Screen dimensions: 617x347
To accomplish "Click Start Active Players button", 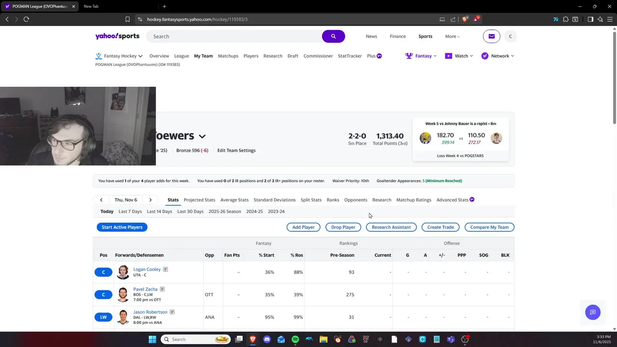I will 122,227.
